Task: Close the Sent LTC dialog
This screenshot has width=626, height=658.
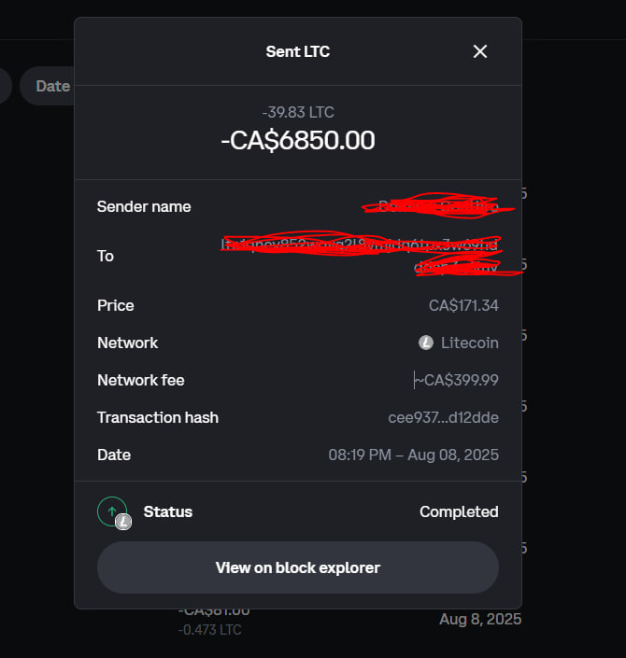Action: click(480, 51)
